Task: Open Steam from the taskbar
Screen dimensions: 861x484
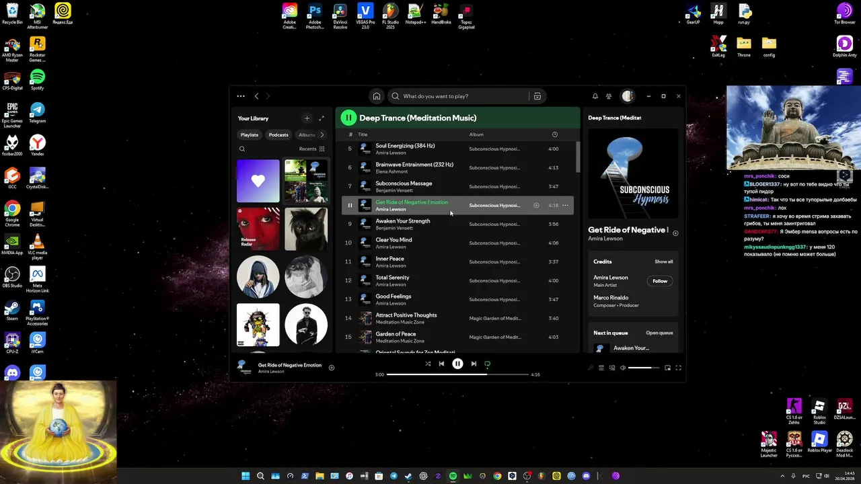Action: (x=408, y=476)
